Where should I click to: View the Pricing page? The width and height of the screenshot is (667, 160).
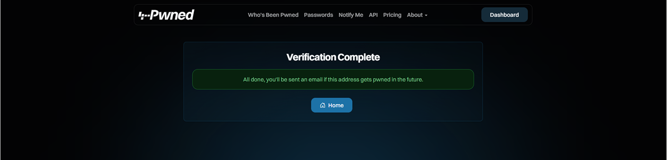392,15
